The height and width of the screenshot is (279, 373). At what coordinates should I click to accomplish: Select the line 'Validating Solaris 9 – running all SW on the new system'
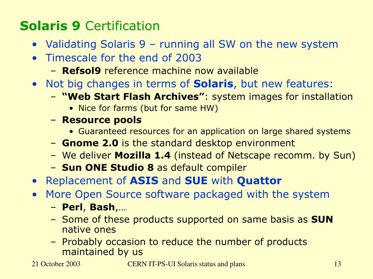(192, 44)
